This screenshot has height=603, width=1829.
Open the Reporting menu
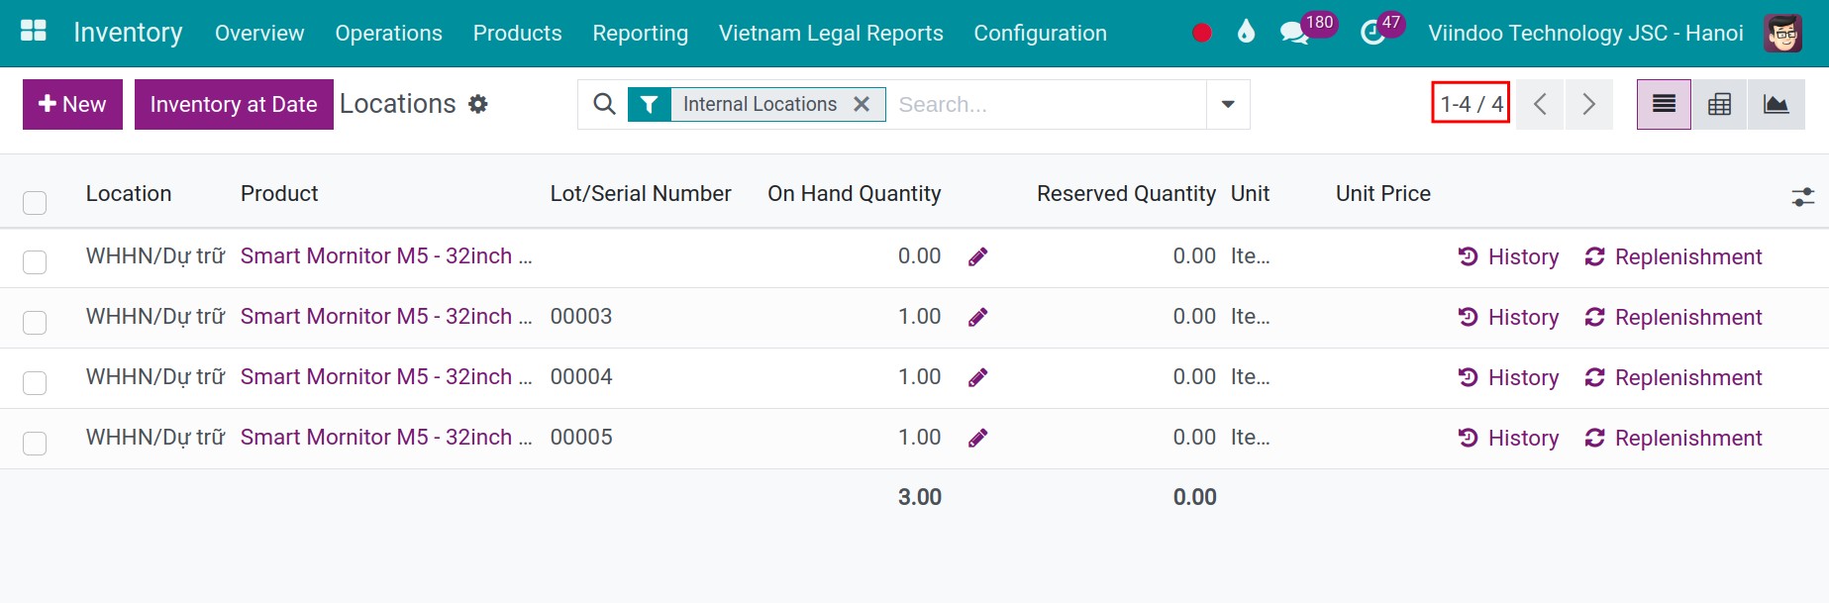coord(640,33)
